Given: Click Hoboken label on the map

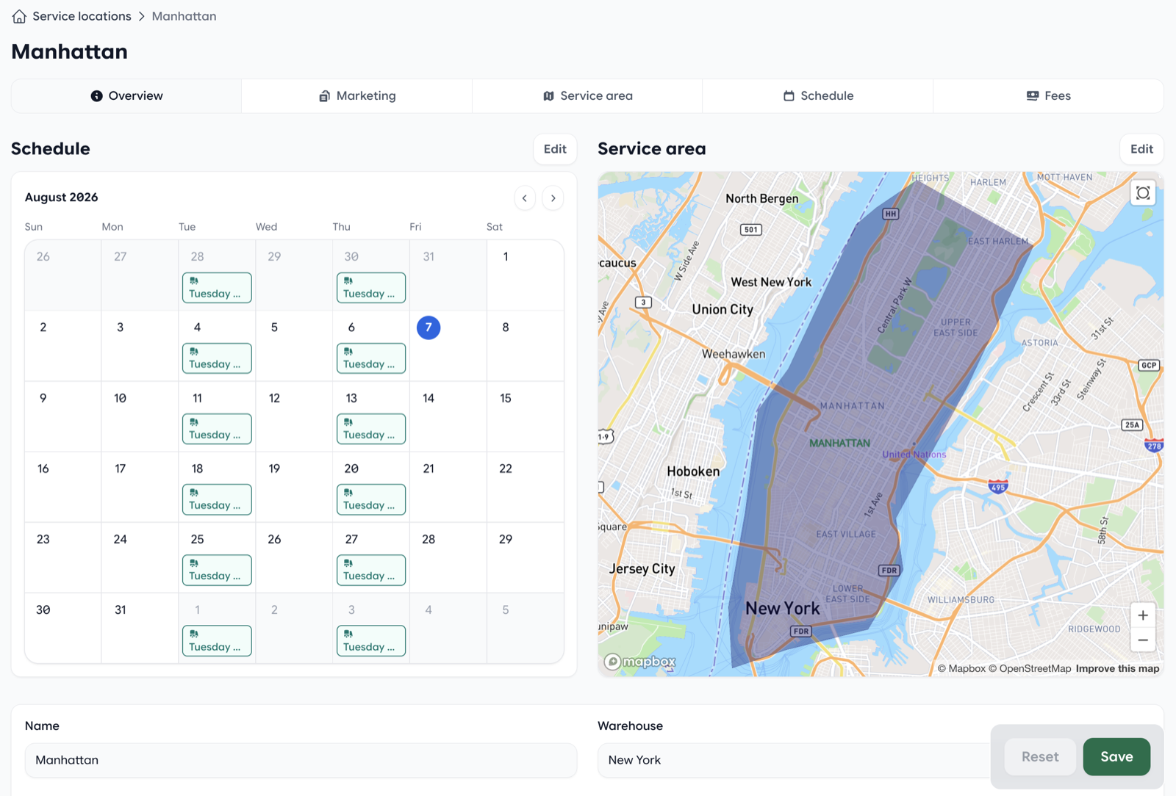Looking at the screenshot, I should (693, 471).
